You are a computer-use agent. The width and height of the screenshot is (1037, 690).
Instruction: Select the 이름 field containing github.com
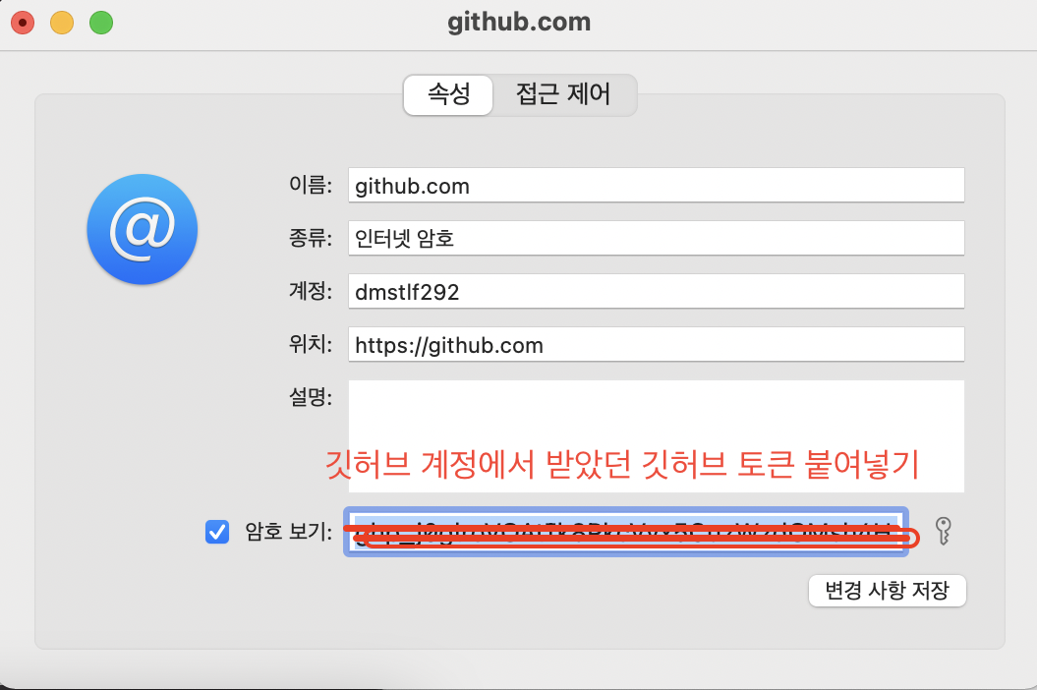(x=656, y=185)
